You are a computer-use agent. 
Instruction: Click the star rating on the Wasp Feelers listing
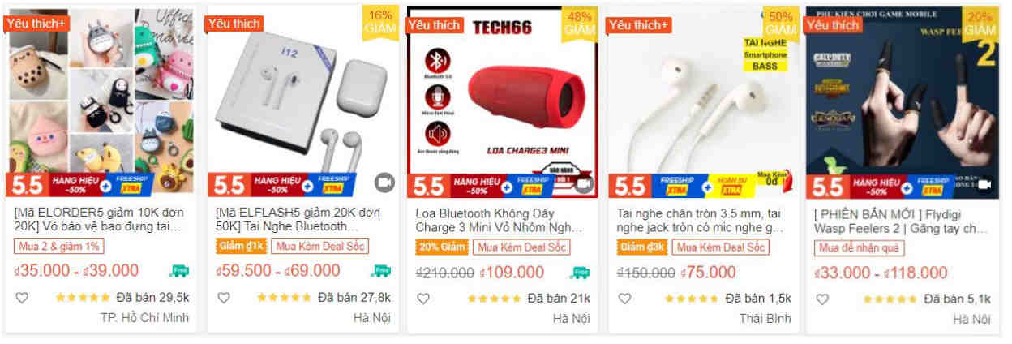(890, 299)
